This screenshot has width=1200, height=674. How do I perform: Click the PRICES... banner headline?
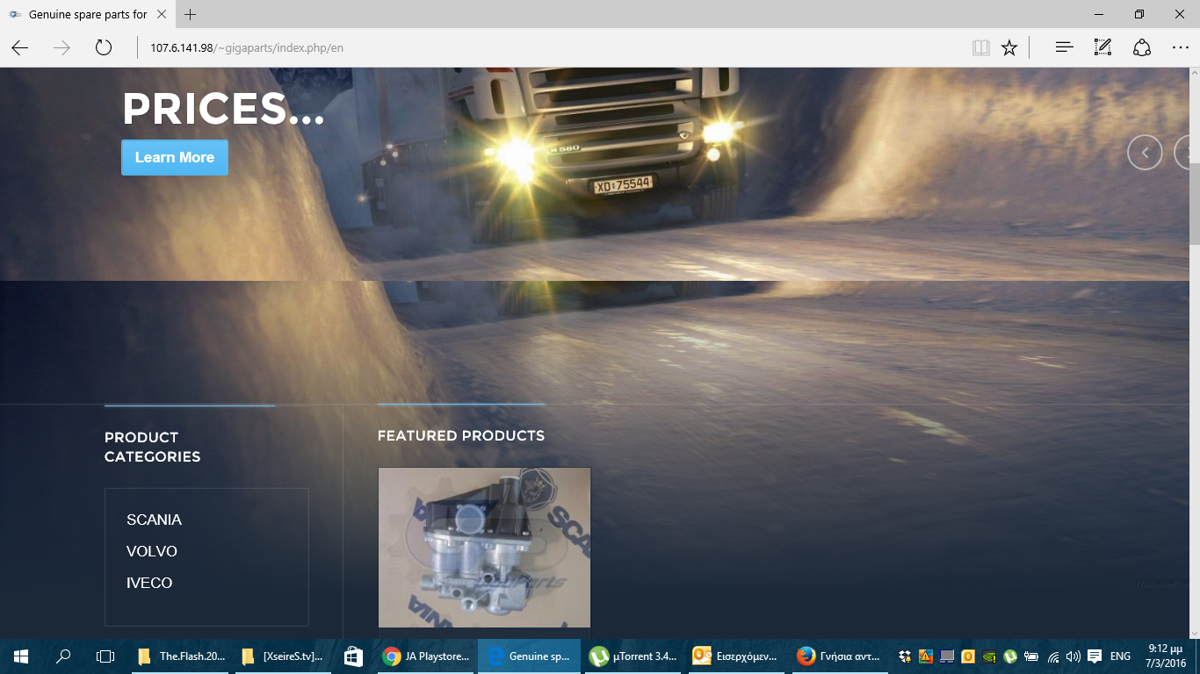pyautogui.click(x=224, y=109)
